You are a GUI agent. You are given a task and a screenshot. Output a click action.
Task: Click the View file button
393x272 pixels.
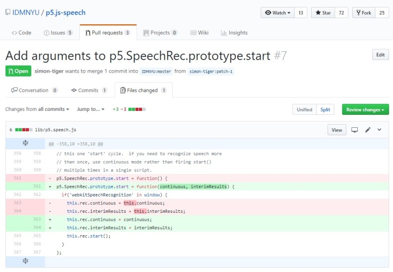(x=336, y=130)
